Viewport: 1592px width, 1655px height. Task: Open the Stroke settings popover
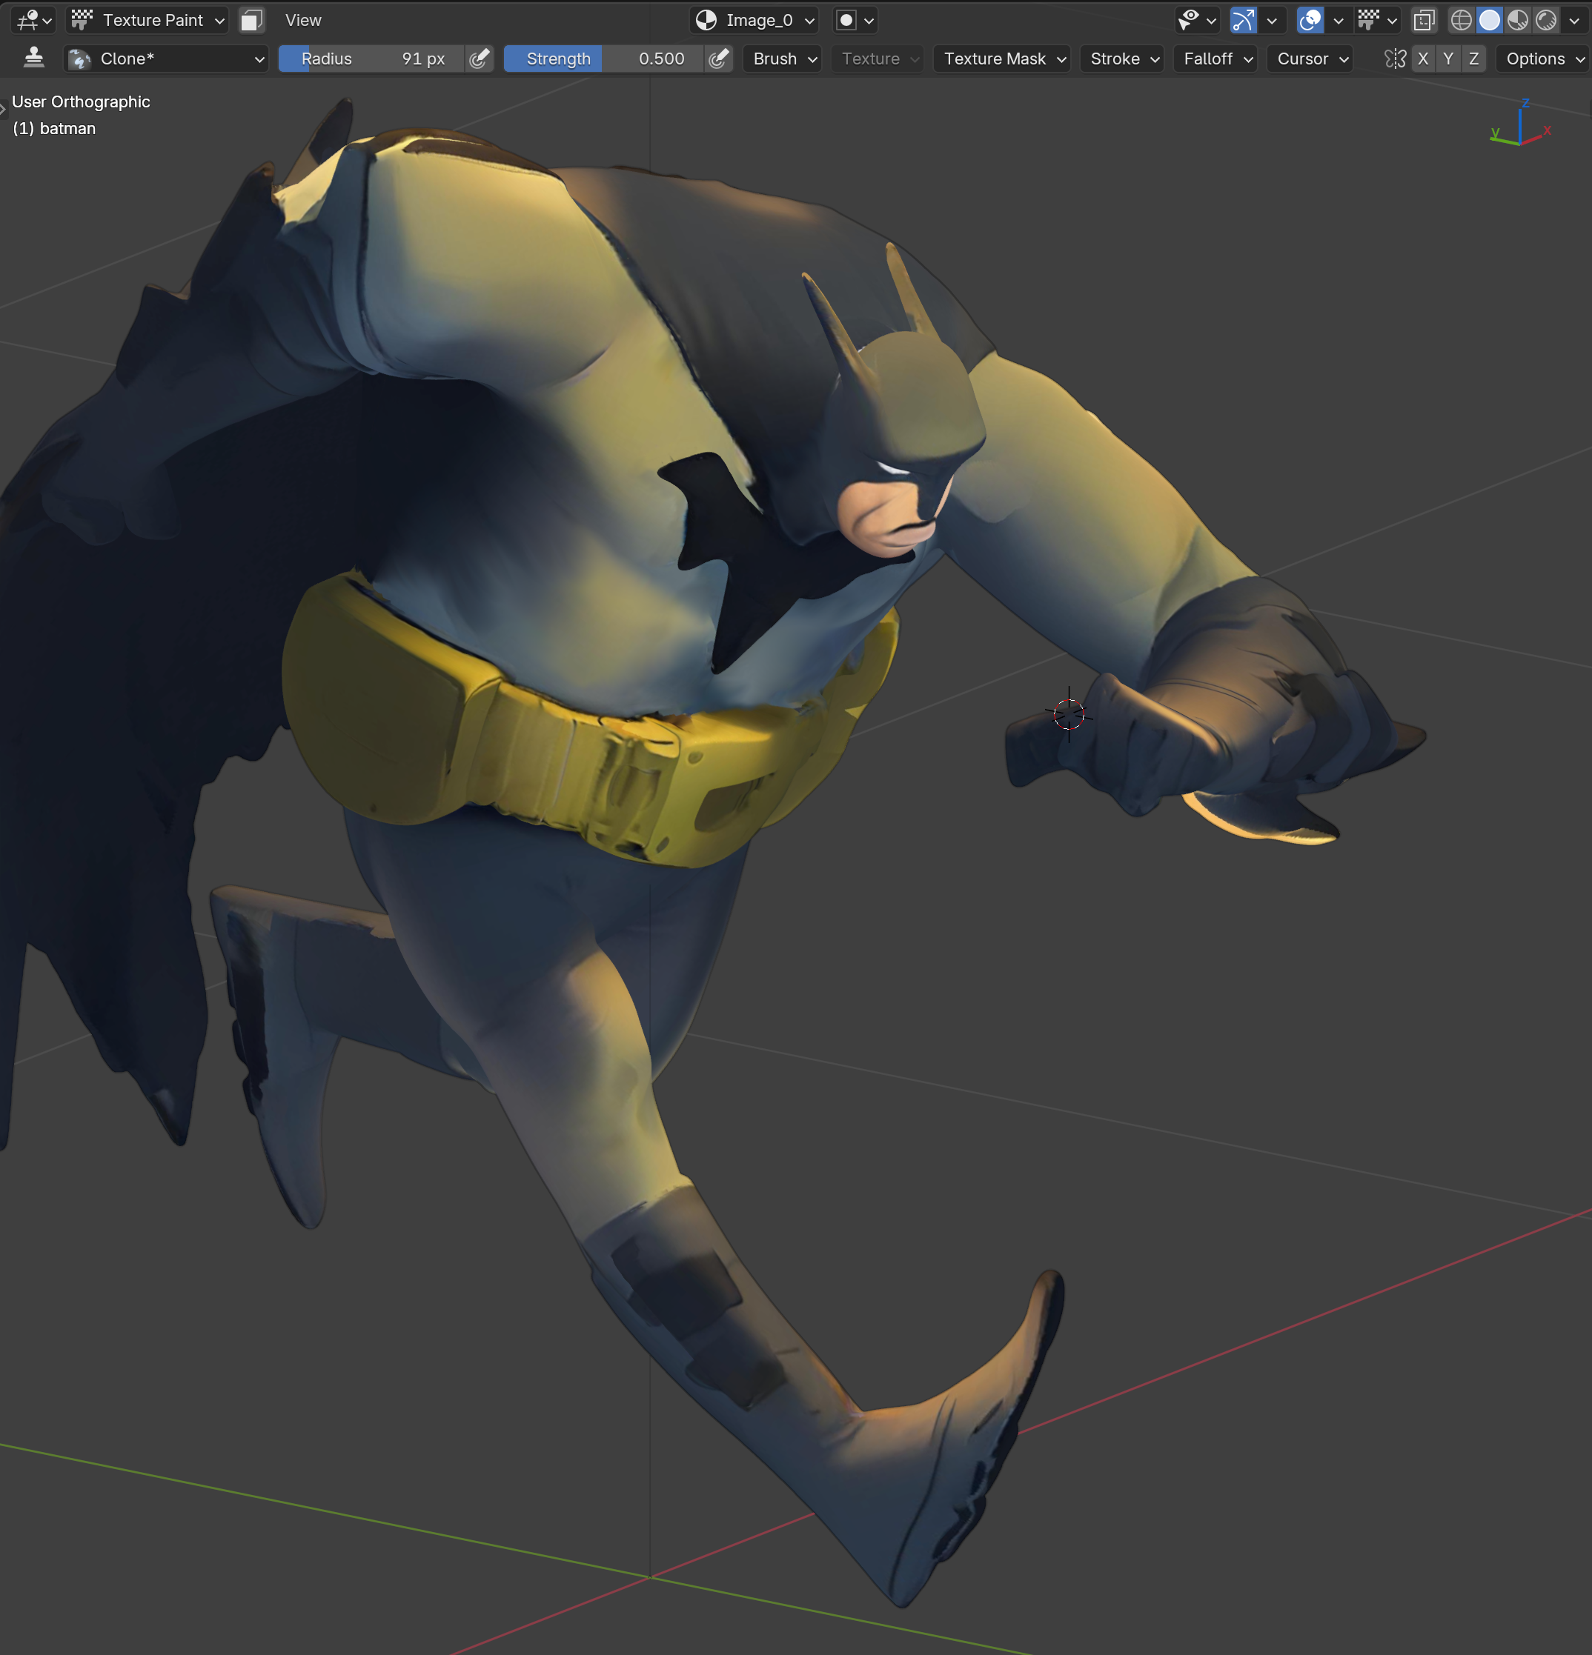pyautogui.click(x=1122, y=59)
